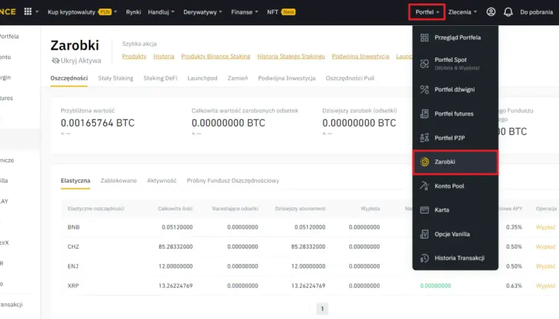559x319 pixels.
Task: Select the Aktywność sub-tab
Action: (162, 181)
